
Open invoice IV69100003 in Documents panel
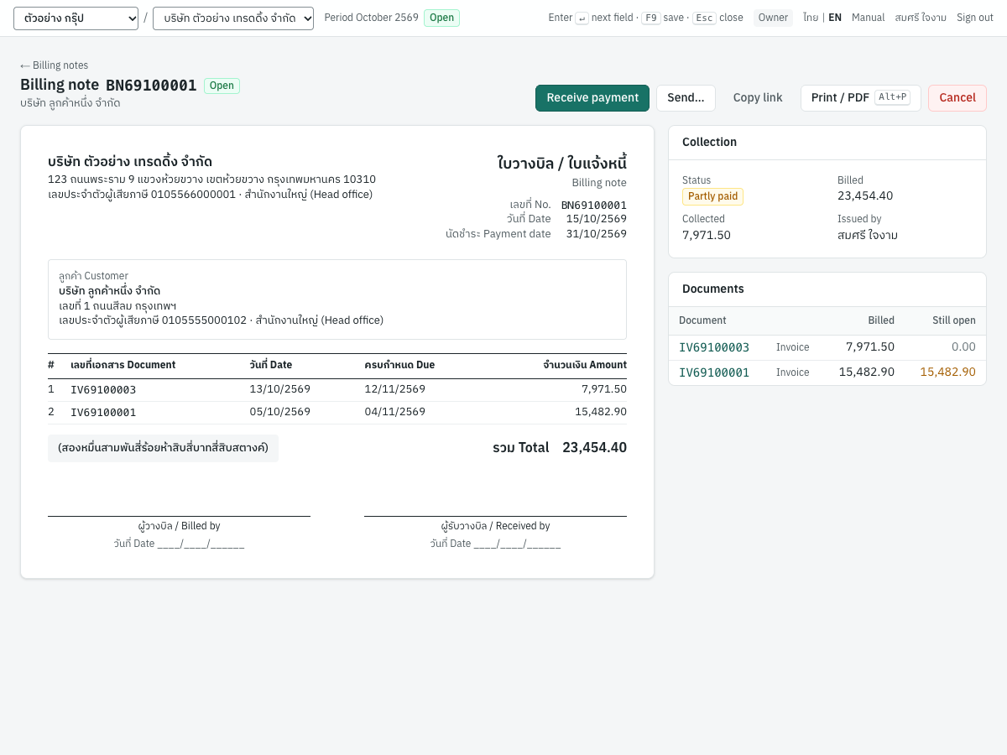[714, 347]
